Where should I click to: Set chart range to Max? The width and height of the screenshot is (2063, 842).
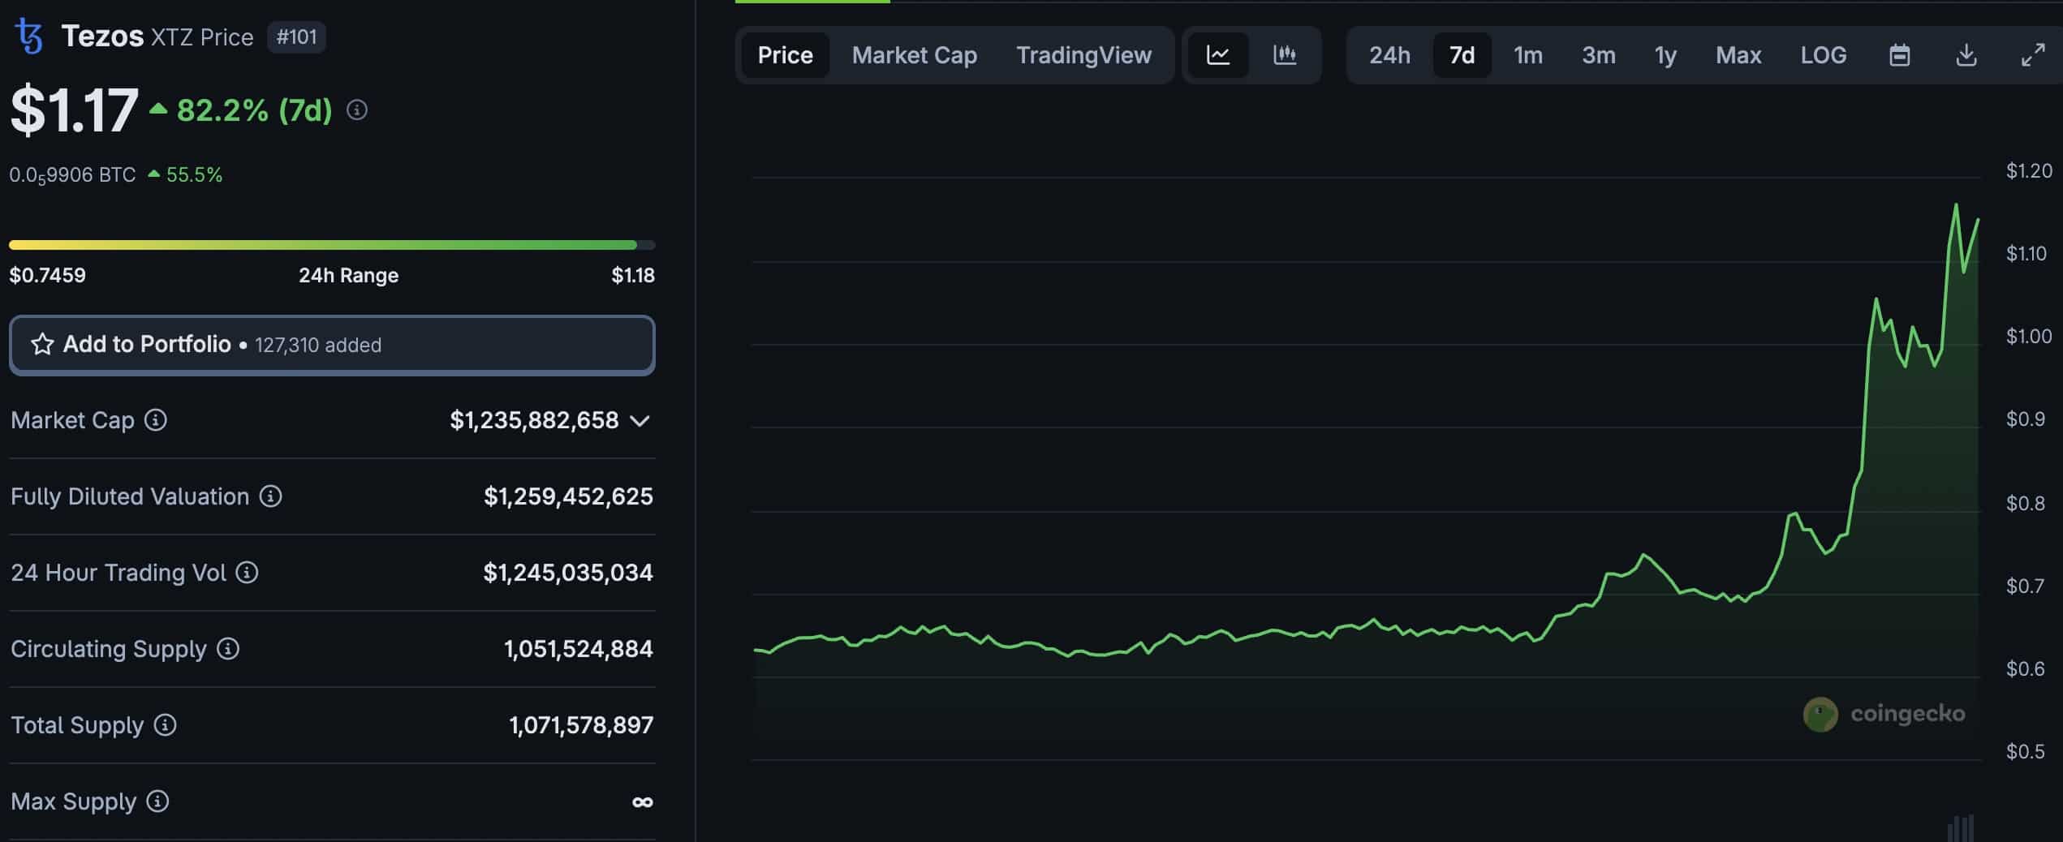tap(1738, 55)
